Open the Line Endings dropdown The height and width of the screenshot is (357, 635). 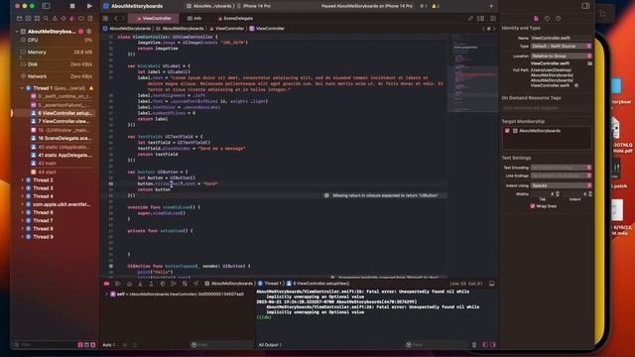click(x=561, y=176)
